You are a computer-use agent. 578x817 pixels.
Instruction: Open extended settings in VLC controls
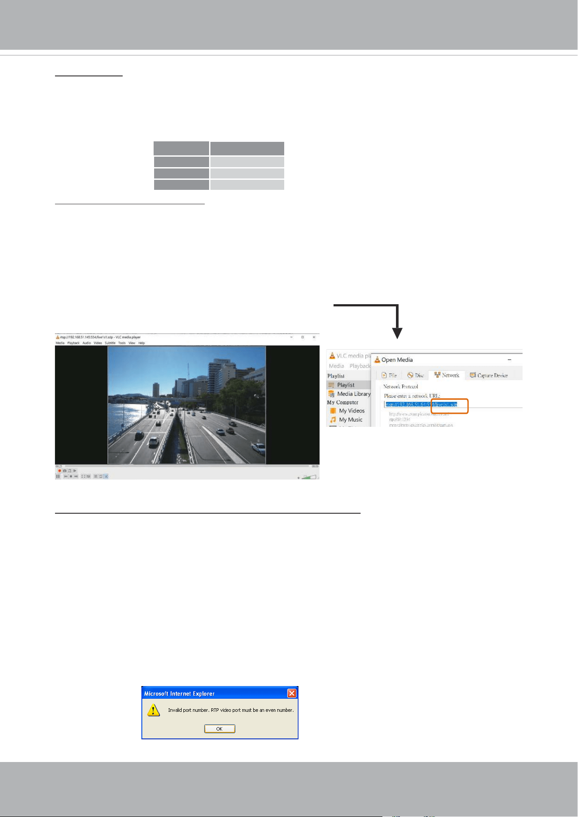point(88,477)
